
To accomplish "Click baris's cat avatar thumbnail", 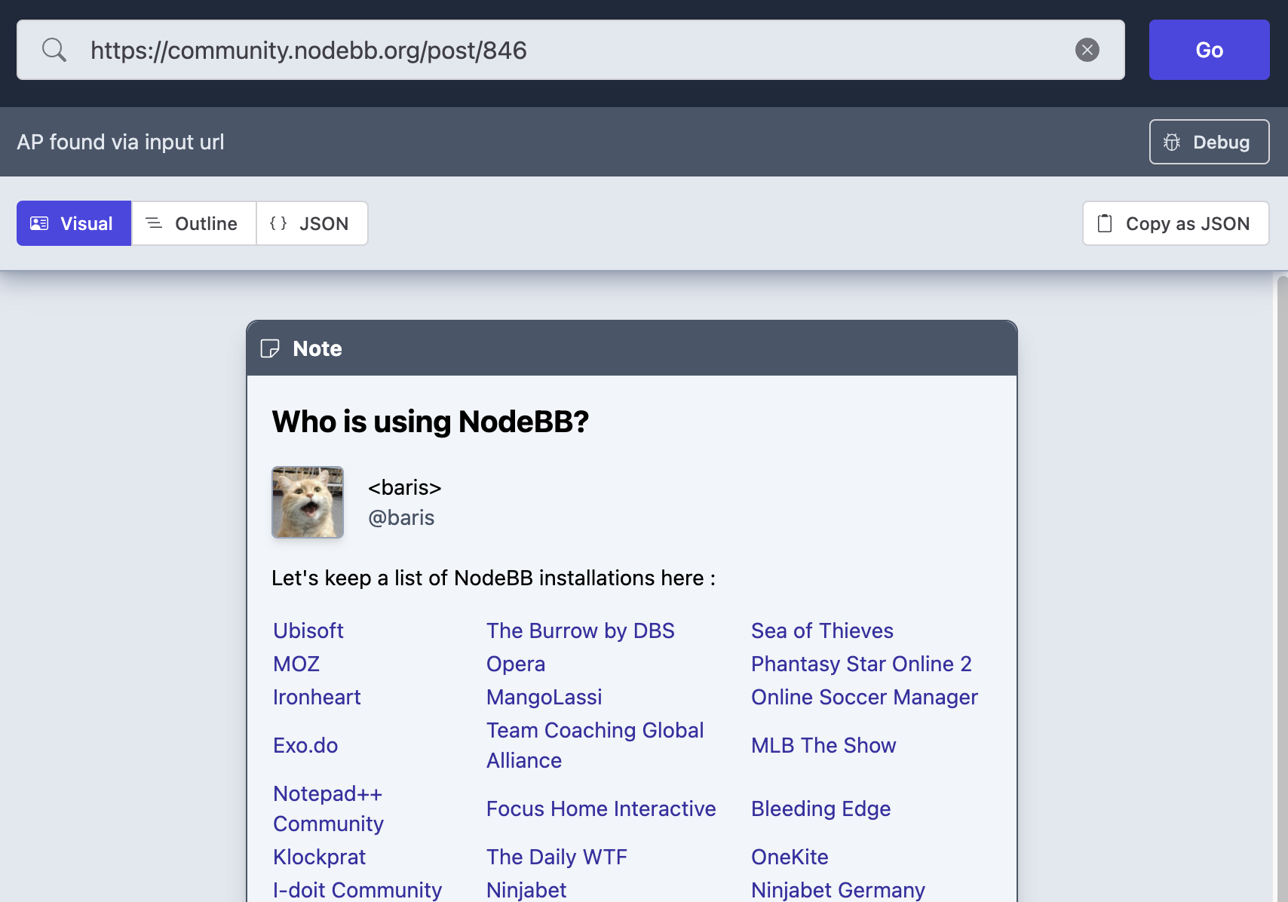I will [308, 502].
